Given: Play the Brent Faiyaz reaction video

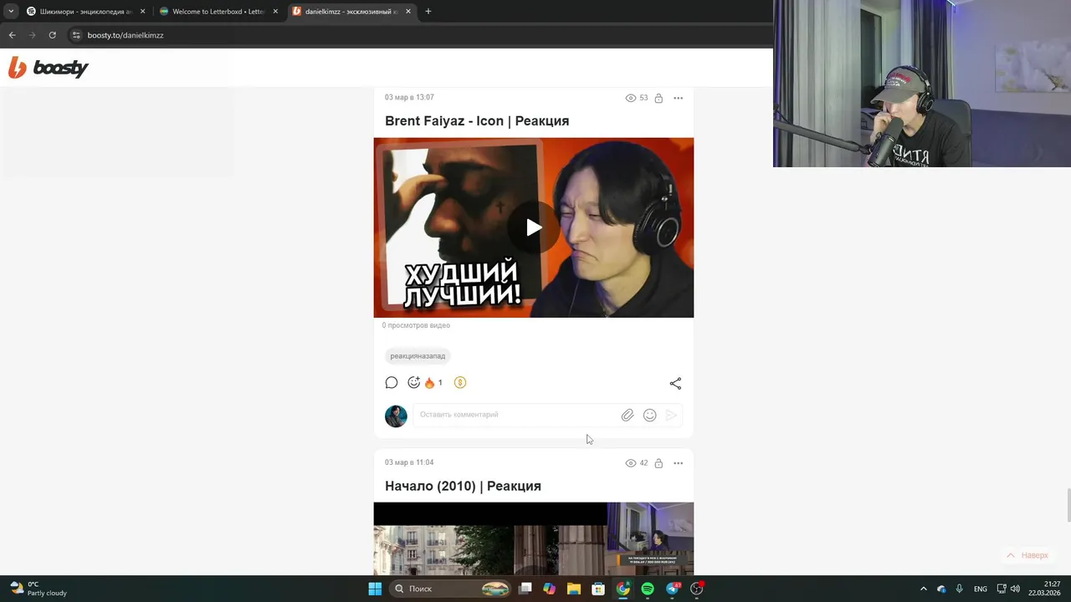Looking at the screenshot, I should click(x=534, y=227).
